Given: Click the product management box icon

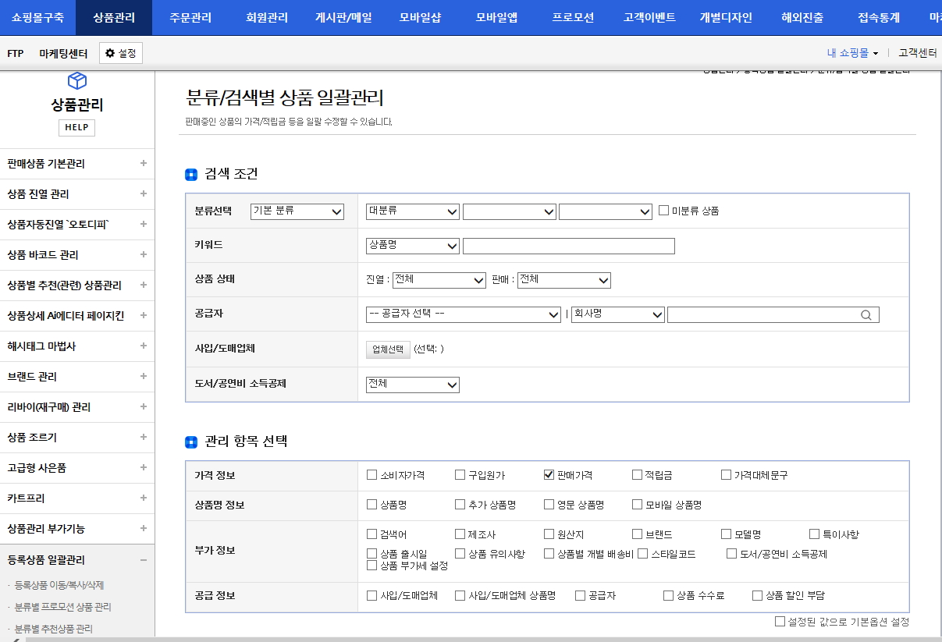Looking at the screenshot, I should coord(77,80).
